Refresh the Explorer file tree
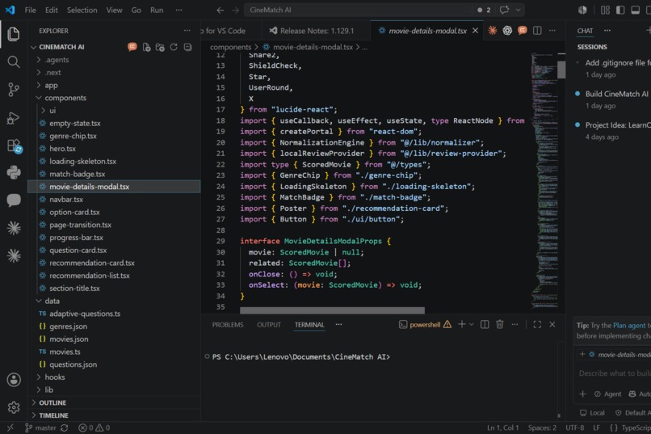651x434 pixels. [x=174, y=48]
